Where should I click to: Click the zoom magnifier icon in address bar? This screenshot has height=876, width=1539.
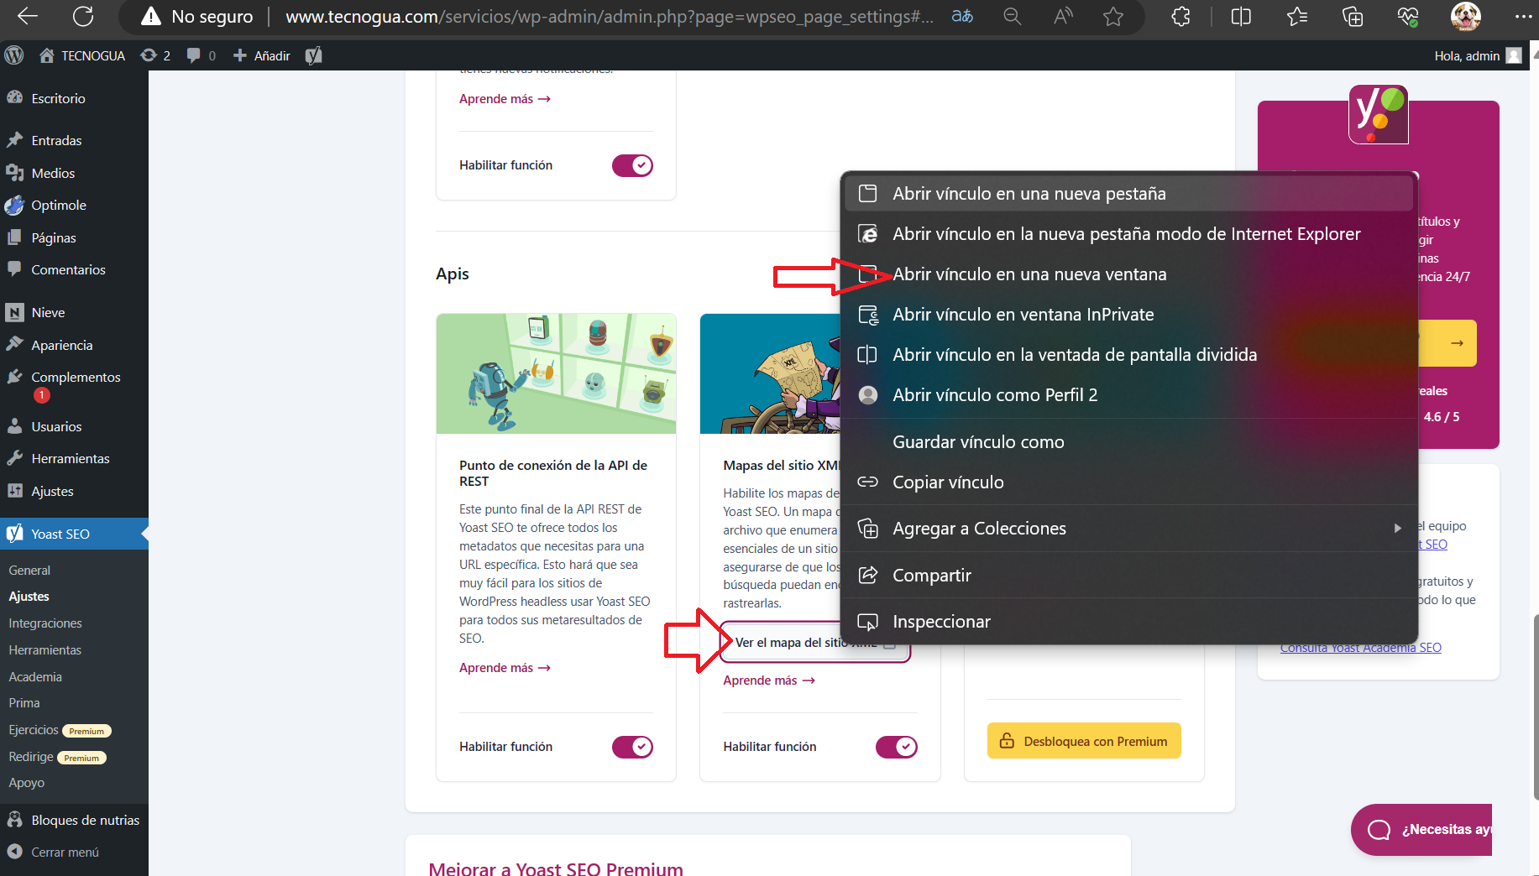click(1013, 16)
